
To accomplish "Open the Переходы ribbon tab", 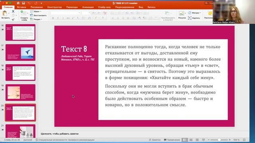I will pyautogui.click(x=72, y=7).
